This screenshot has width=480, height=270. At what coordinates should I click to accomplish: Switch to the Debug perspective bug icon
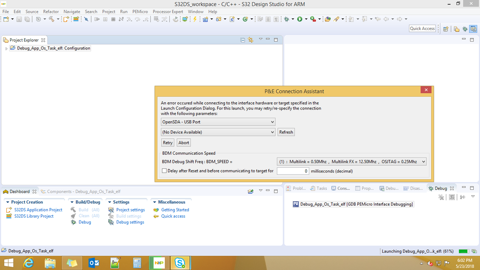[465, 29]
